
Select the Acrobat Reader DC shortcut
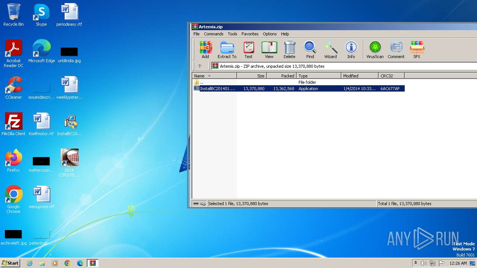pyautogui.click(x=13, y=54)
